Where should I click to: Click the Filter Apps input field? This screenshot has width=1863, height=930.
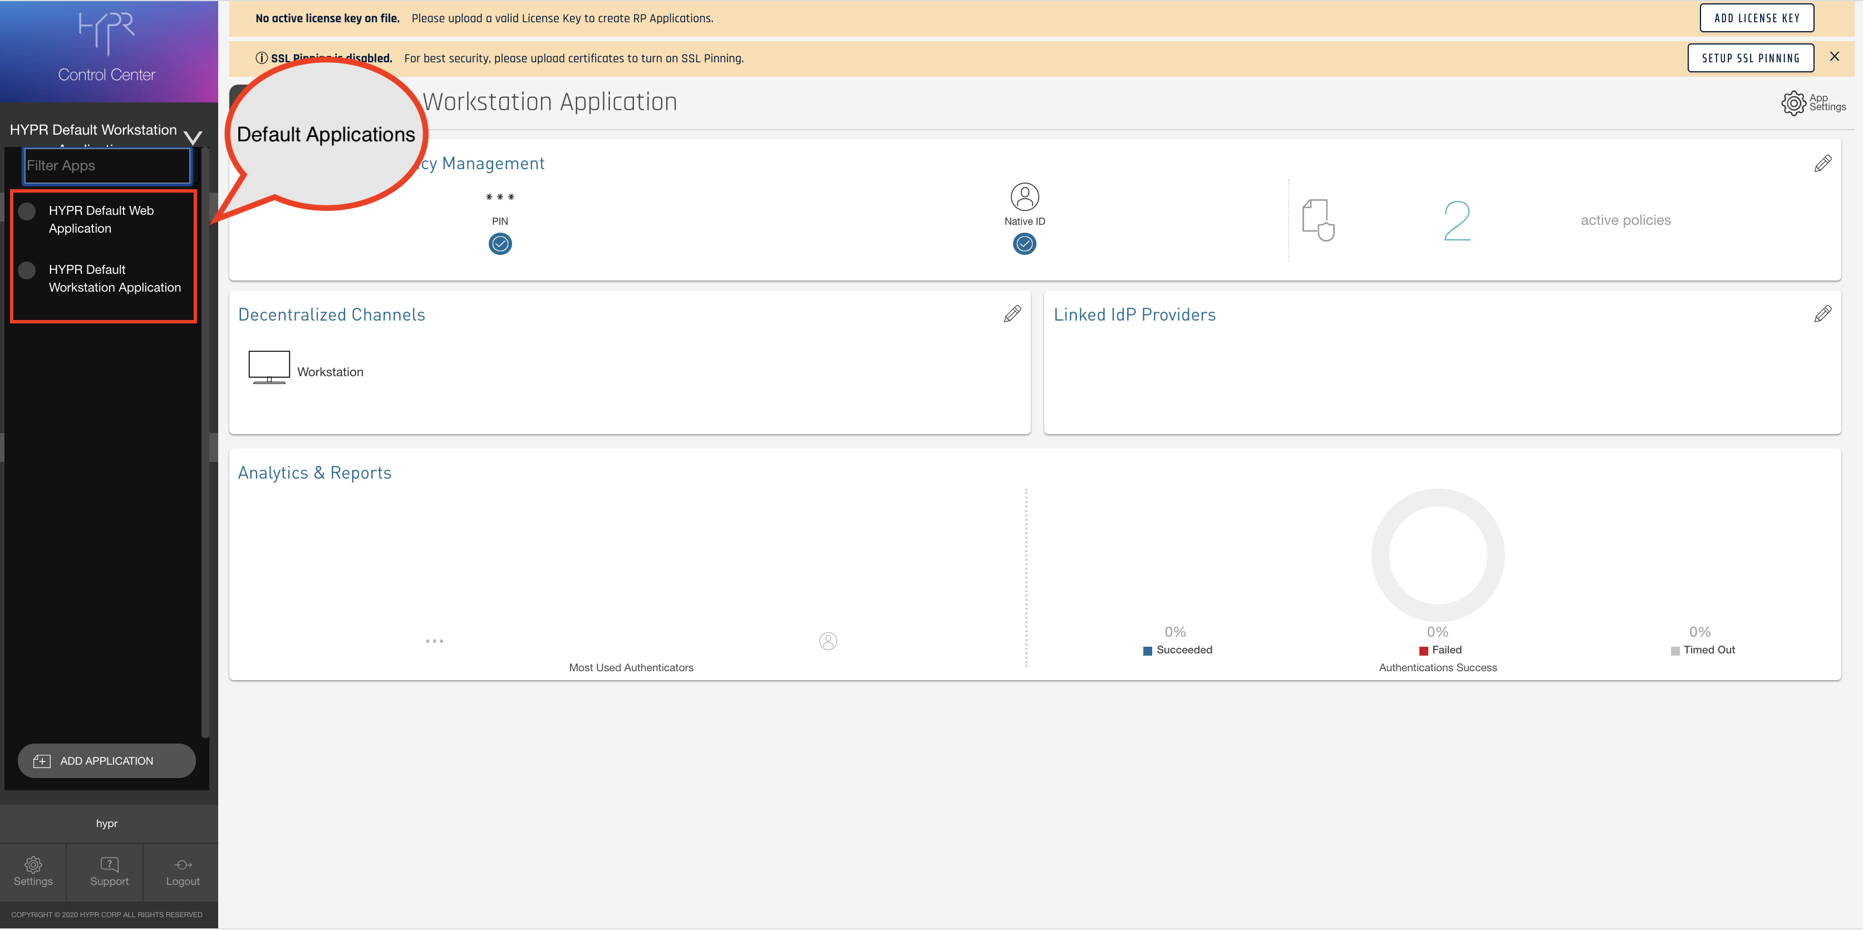tap(107, 166)
